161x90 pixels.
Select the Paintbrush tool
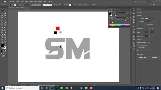[x=5, y=20]
